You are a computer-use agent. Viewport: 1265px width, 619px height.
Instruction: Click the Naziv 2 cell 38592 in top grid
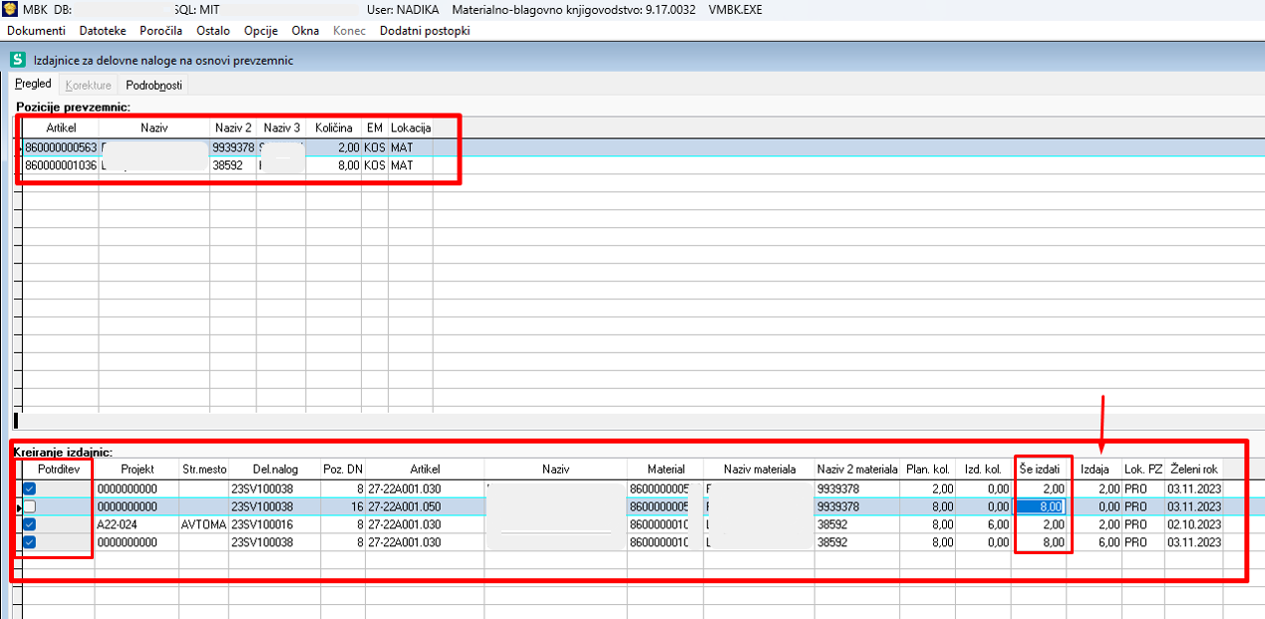[x=233, y=165]
